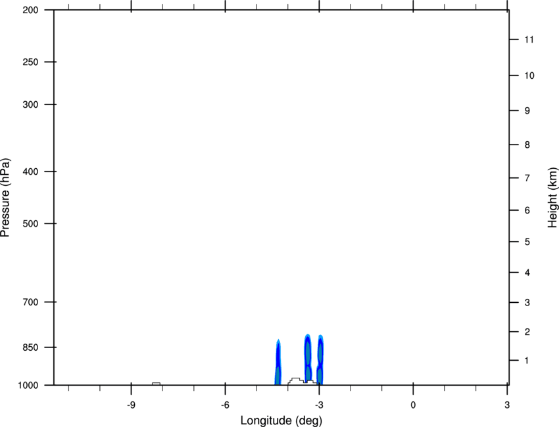Click height tick label 7
Viewport: 559px width, 427px height.
click(527, 178)
